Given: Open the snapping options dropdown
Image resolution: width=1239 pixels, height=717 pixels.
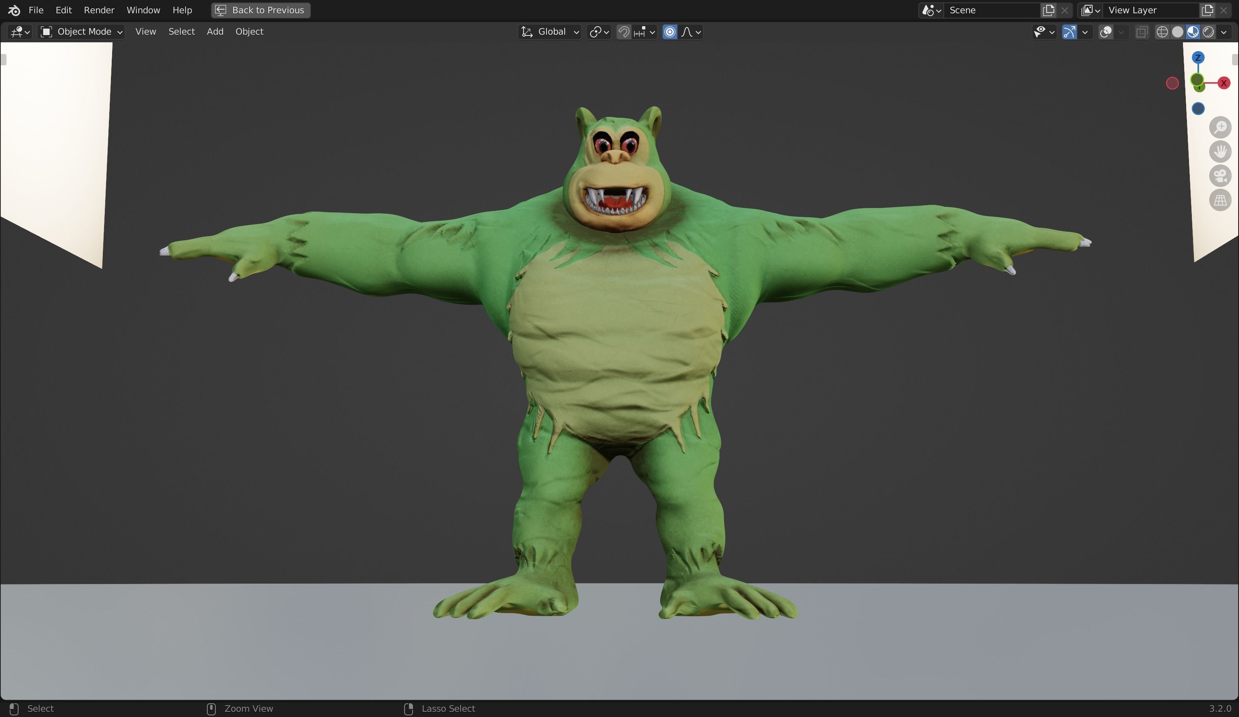Looking at the screenshot, I should pyautogui.click(x=645, y=32).
